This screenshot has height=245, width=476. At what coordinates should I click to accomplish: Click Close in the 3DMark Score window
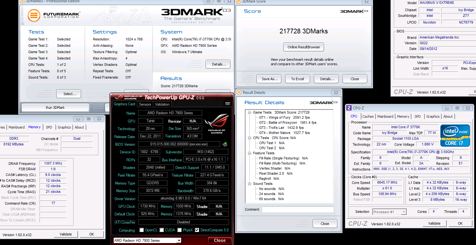(355, 79)
